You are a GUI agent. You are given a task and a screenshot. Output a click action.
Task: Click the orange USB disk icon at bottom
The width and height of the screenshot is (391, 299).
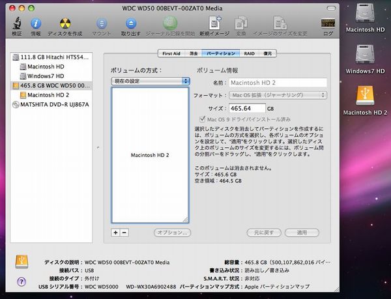pos(22,262)
